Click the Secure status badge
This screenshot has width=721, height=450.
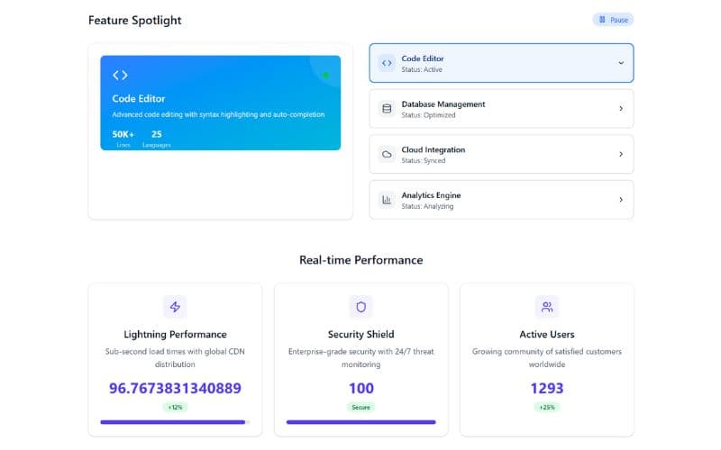coord(360,407)
